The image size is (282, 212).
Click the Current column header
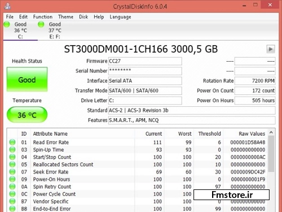[x=149, y=133]
